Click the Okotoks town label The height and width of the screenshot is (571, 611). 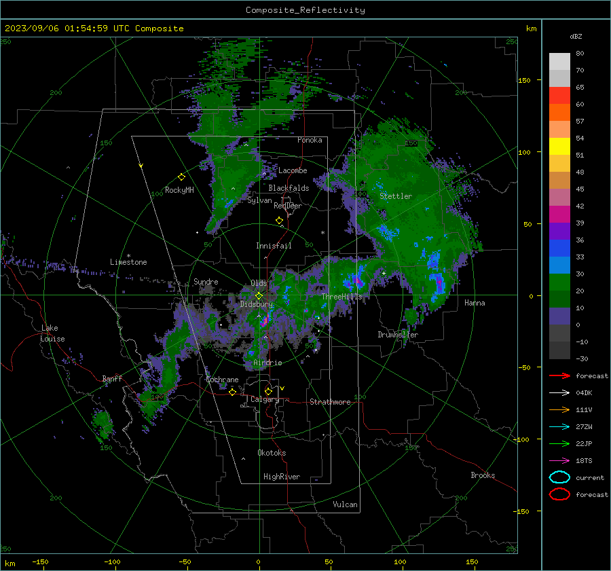tap(272, 453)
